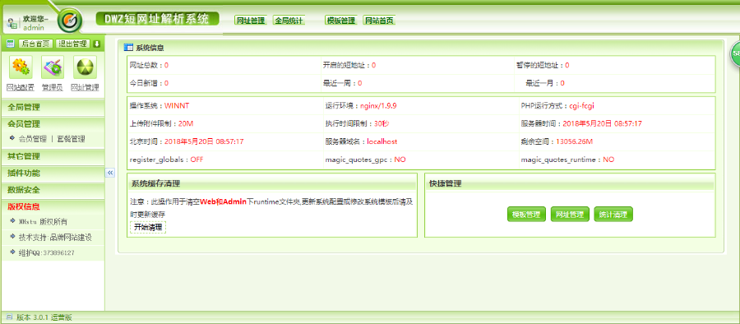Click the 服务器时间 timestamp
This screenshot has width=740, height=324.
[602, 123]
